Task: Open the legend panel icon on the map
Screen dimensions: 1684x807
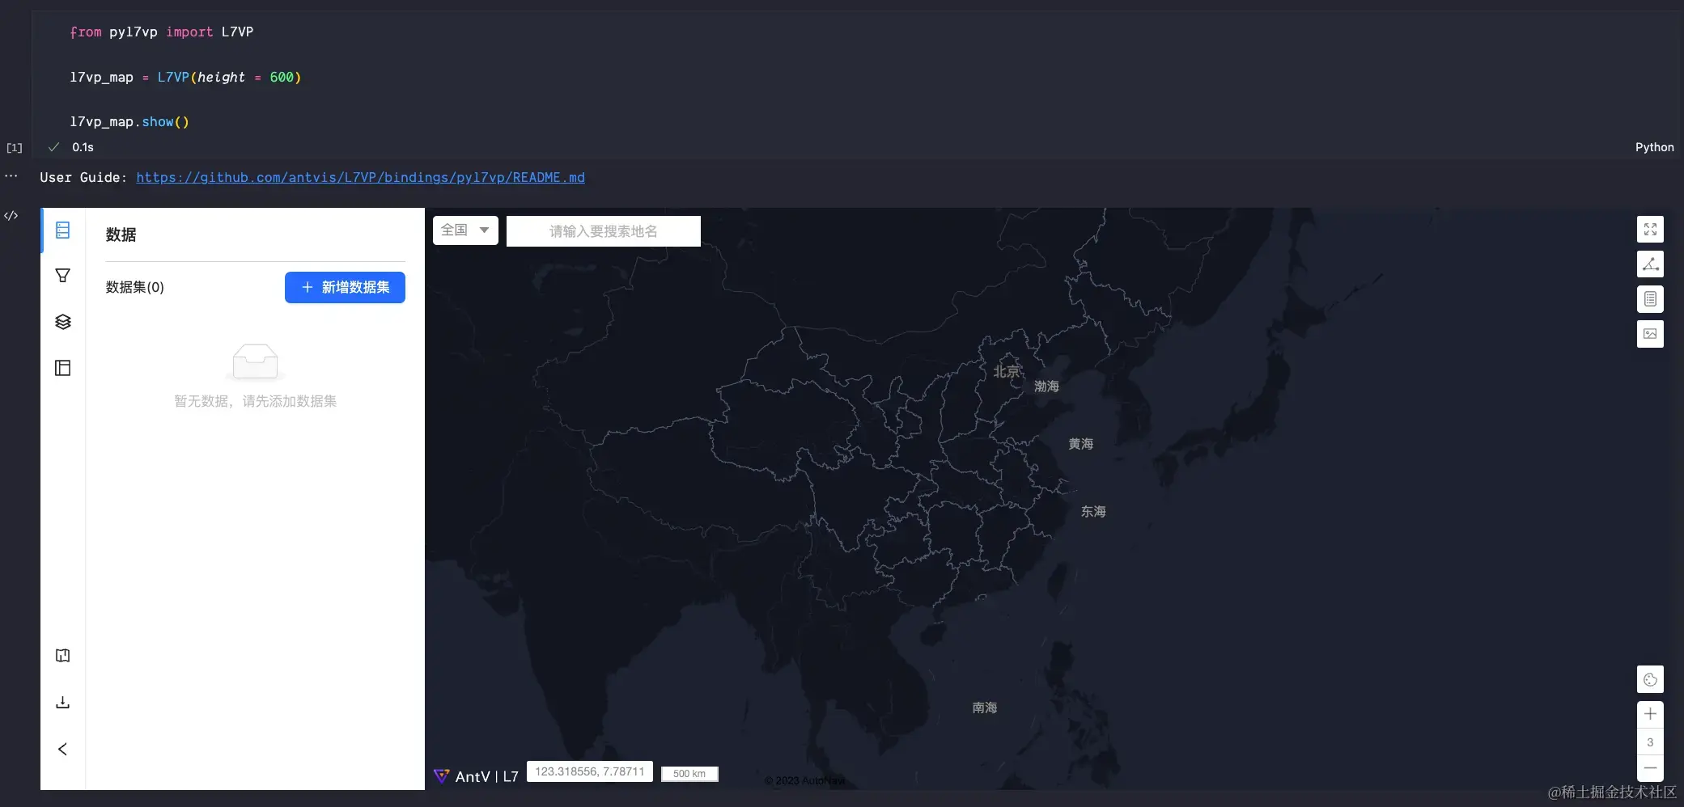Action: [1650, 298]
